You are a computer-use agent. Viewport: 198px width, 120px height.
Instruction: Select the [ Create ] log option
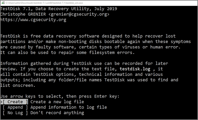16,102
